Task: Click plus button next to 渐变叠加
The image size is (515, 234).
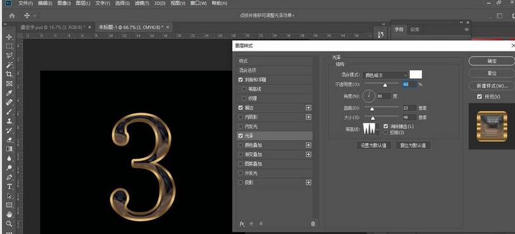Action: tap(308, 154)
